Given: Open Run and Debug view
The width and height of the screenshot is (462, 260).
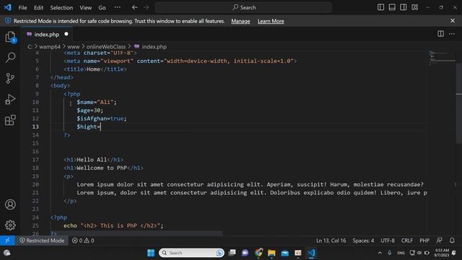Looking at the screenshot, I should (10, 100).
